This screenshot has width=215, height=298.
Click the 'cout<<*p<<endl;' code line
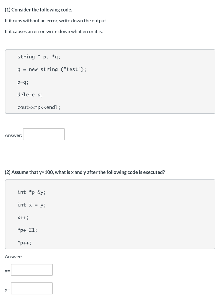tap(39, 107)
